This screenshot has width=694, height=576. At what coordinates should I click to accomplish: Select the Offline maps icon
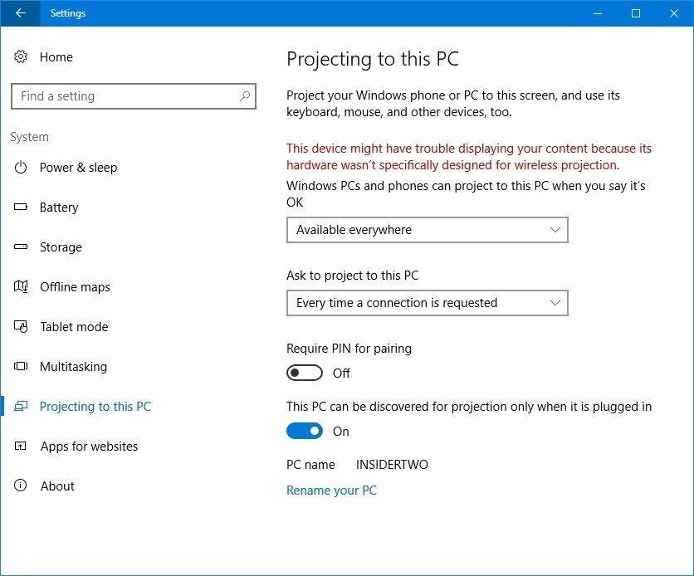(x=20, y=287)
